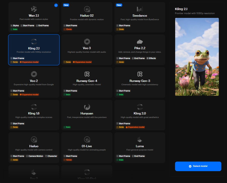The height and width of the screenshot is (183, 227).
Task: Click the Expensive model warning on Veo 2
Action: click(29, 95)
